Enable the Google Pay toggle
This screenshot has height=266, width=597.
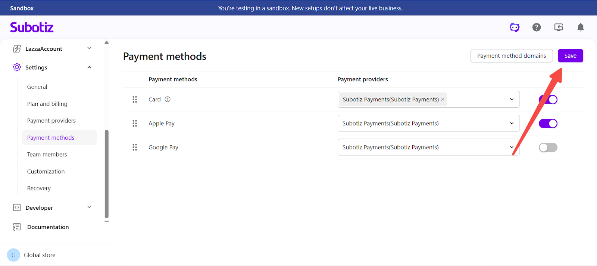[548, 148]
